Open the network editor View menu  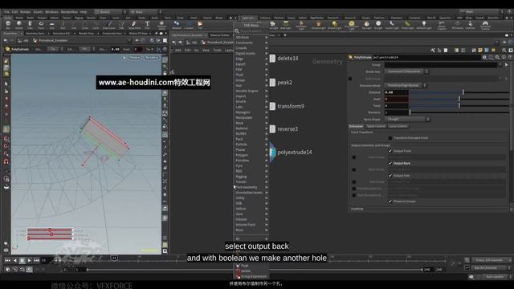coord(206,50)
